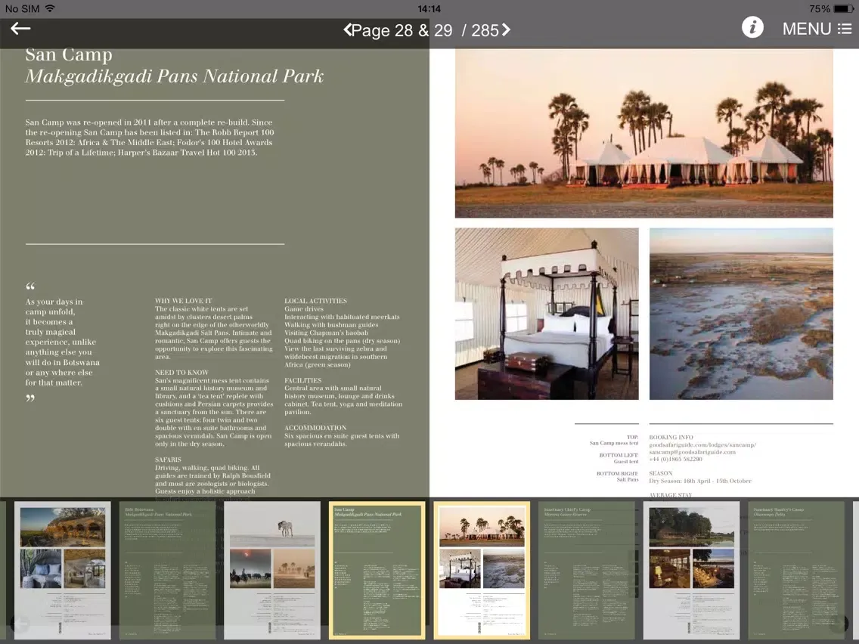859x644 pixels.
Task: Open the info icon
Action: pos(752,27)
